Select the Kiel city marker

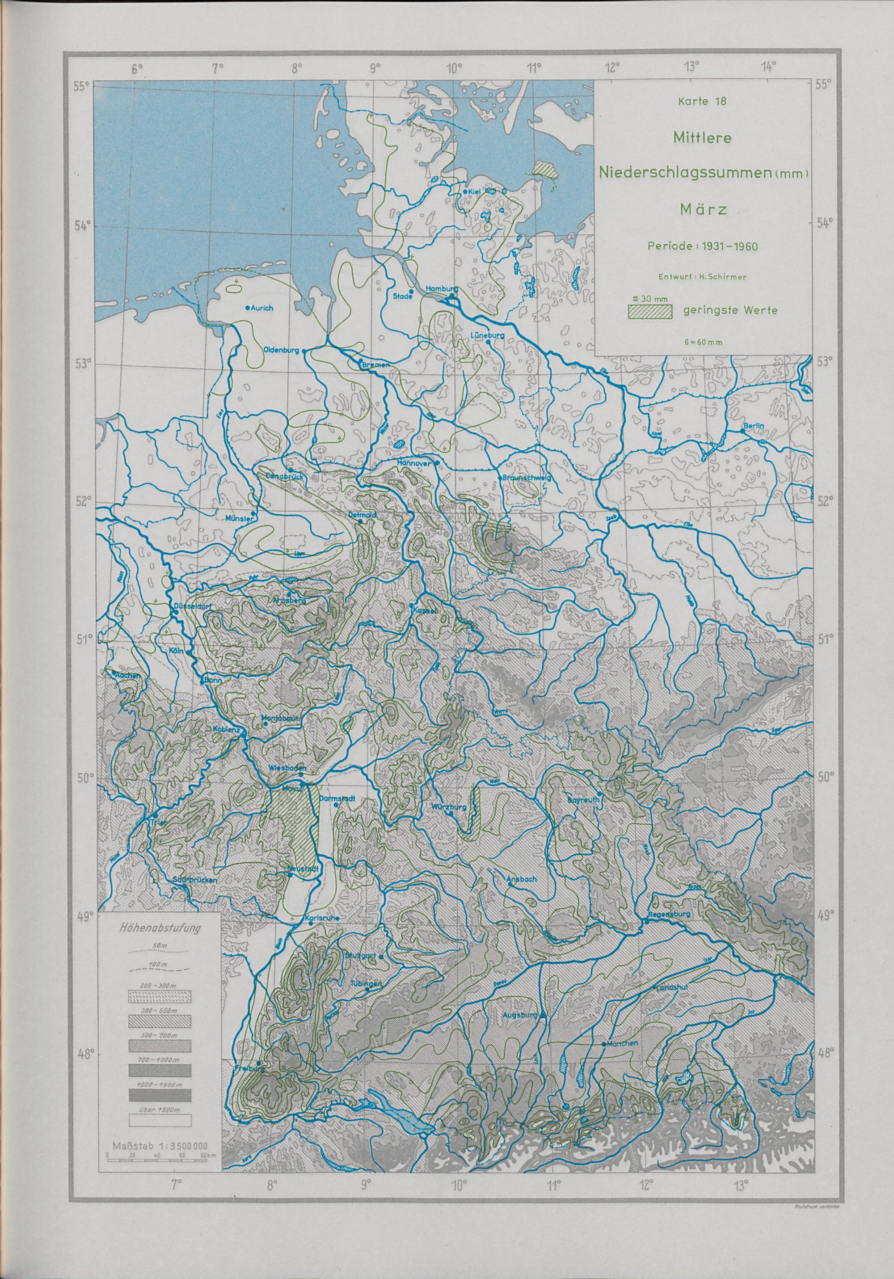(466, 192)
